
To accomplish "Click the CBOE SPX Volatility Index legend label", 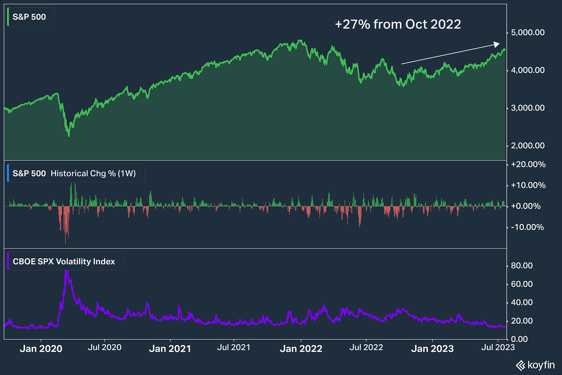I will [64, 261].
